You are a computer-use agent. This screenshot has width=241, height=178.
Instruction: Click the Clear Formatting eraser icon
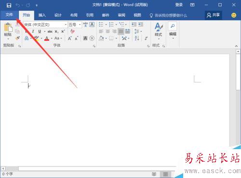[x=72, y=31]
